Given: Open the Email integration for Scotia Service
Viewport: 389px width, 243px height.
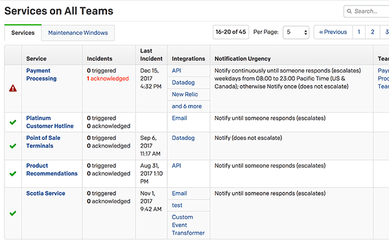Looking at the screenshot, I should [x=180, y=193].
